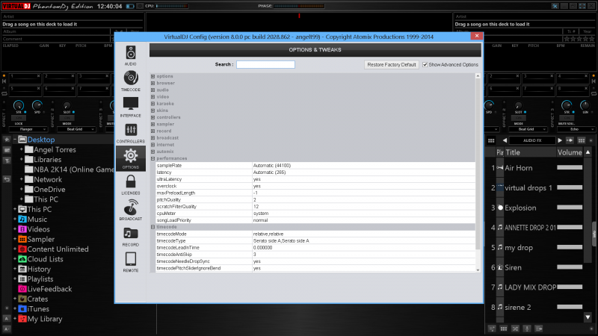Expand the Angel Torres folder
This screenshot has width=598, height=336.
[22, 150]
